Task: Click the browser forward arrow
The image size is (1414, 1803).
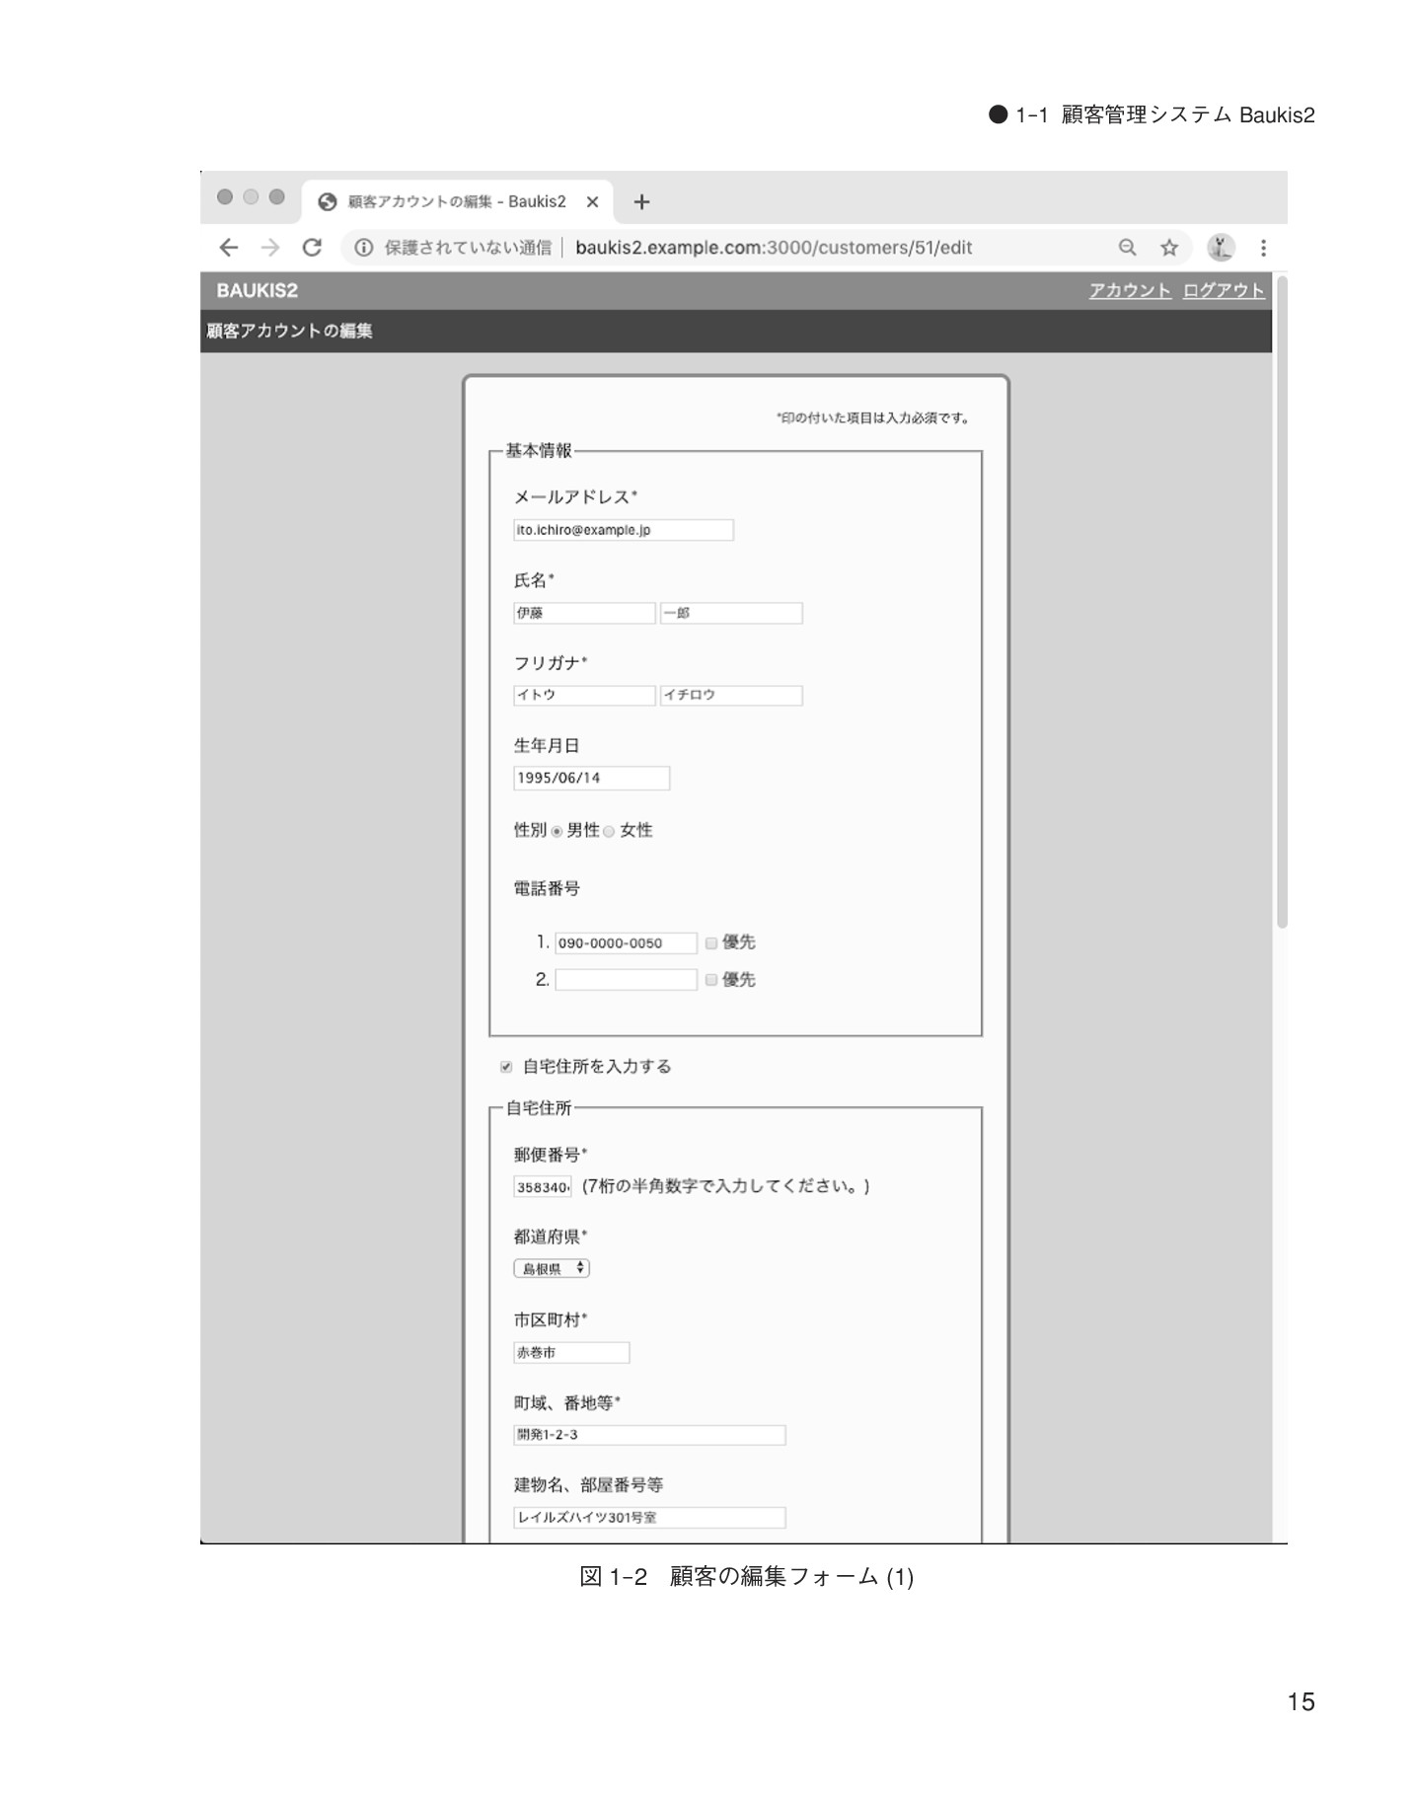Action: pos(270,248)
